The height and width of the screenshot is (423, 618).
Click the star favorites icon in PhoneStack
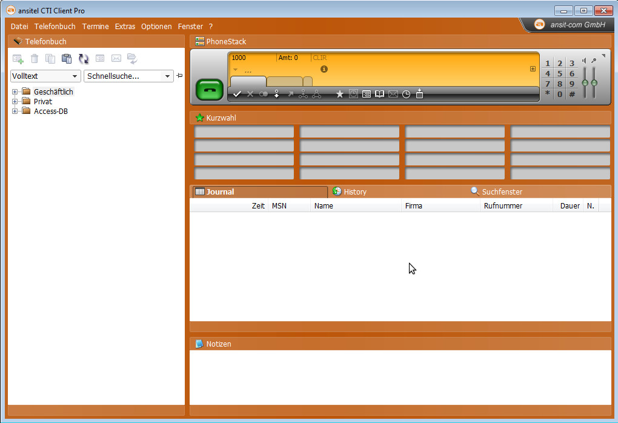pyautogui.click(x=340, y=94)
